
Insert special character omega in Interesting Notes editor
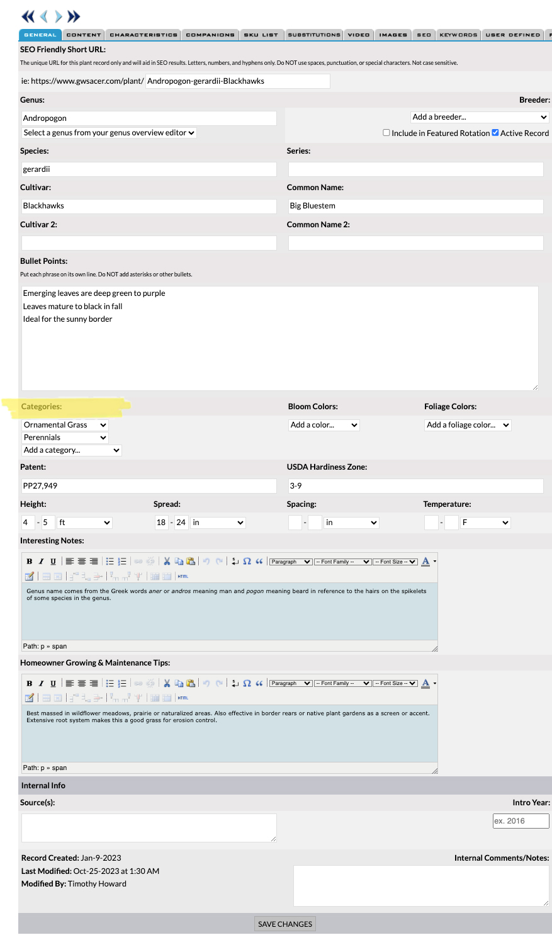(247, 562)
